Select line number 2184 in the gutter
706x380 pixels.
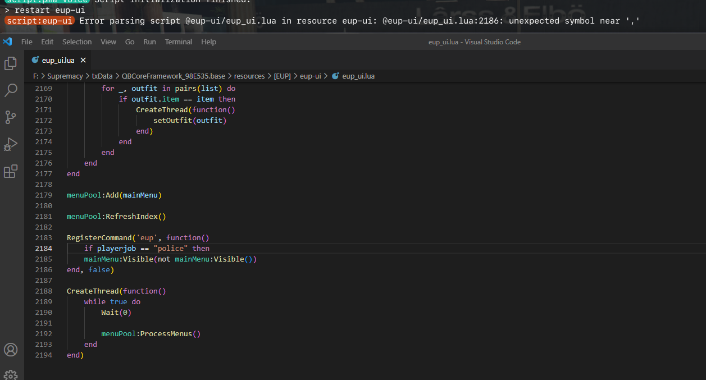pyautogui.click(x=45, y=248)
